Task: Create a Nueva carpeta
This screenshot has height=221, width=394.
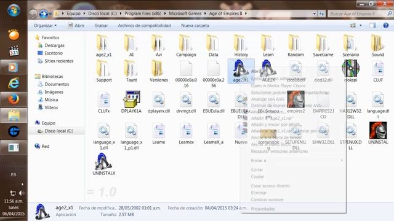Action: click(x=195, y=26)
